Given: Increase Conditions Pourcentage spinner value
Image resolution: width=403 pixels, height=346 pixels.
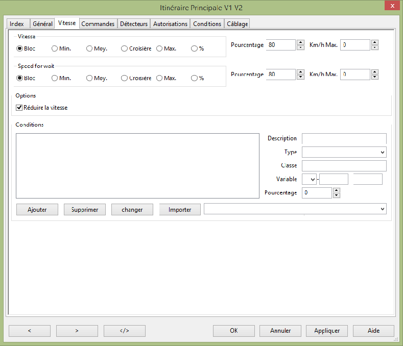Looking at the screenshot, I should point(336,190).
